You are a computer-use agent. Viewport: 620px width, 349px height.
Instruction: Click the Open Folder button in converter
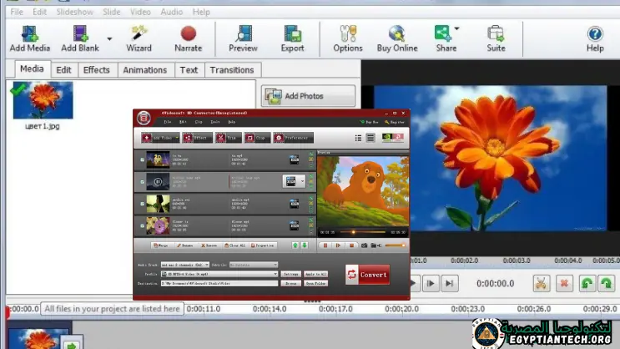pos(315,283)
